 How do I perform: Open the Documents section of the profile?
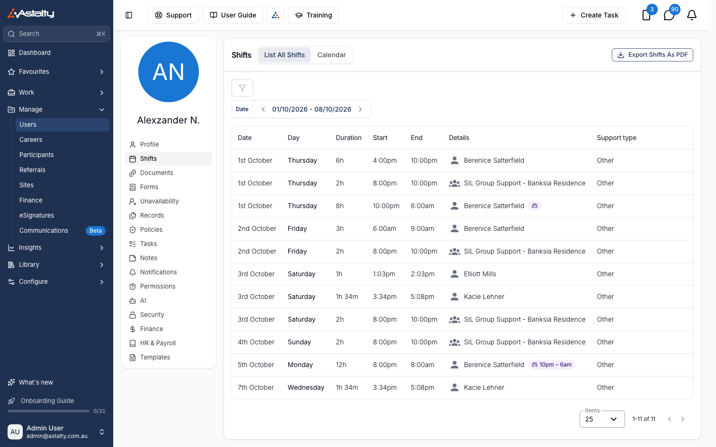(x=169, y=173)
